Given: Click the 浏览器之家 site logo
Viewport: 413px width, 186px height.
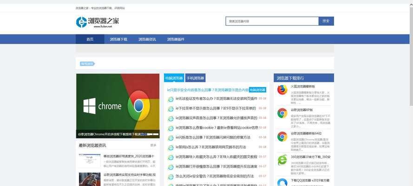Looking at the screenshot, I should click(97, 22).
